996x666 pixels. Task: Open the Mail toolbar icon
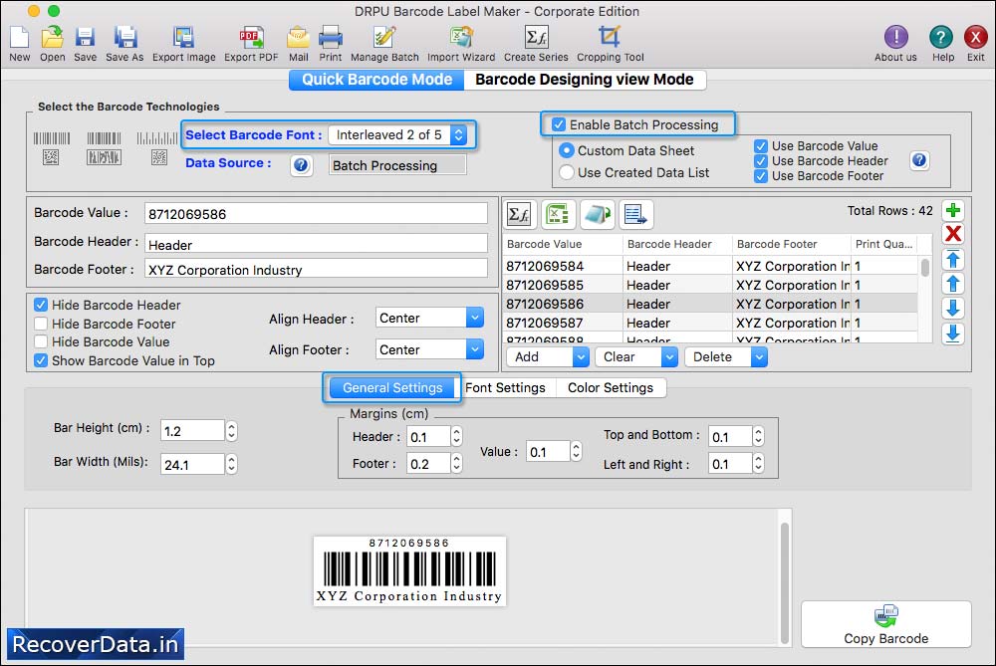(299, 38)
